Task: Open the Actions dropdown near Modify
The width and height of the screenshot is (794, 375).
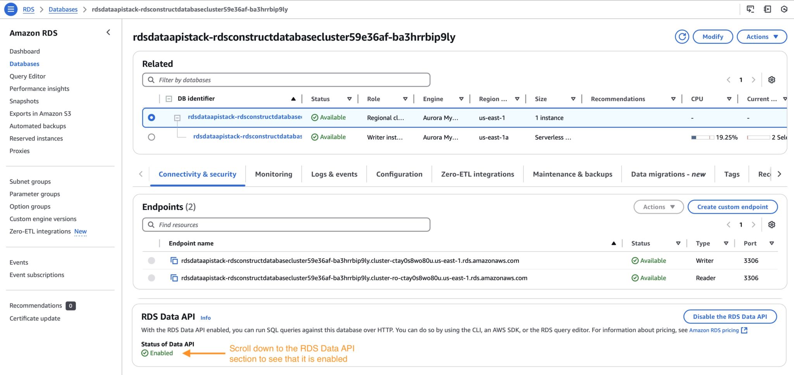Action: click(761, 36)
